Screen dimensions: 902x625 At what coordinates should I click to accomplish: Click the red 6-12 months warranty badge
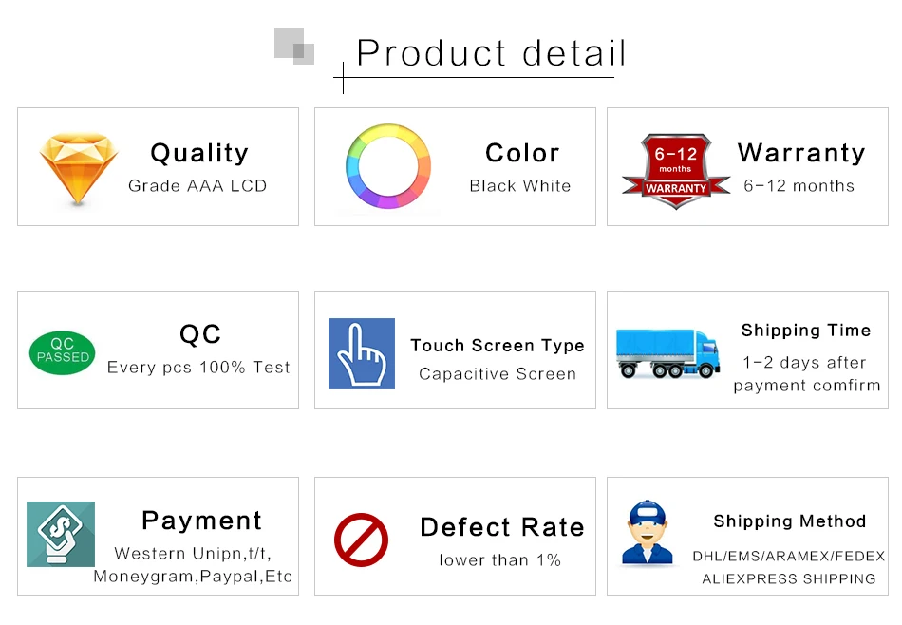(x=676, y=171)
